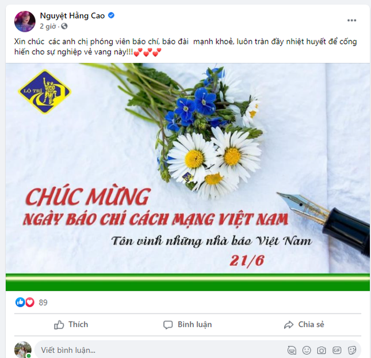This screenshot has height=358, width=371.
Task: Click Bình luận to comment
Action: [188, 325]
